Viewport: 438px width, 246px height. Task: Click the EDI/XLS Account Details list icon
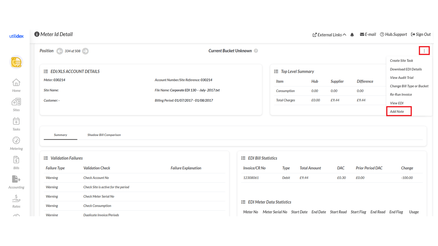(x=46, y=71)
